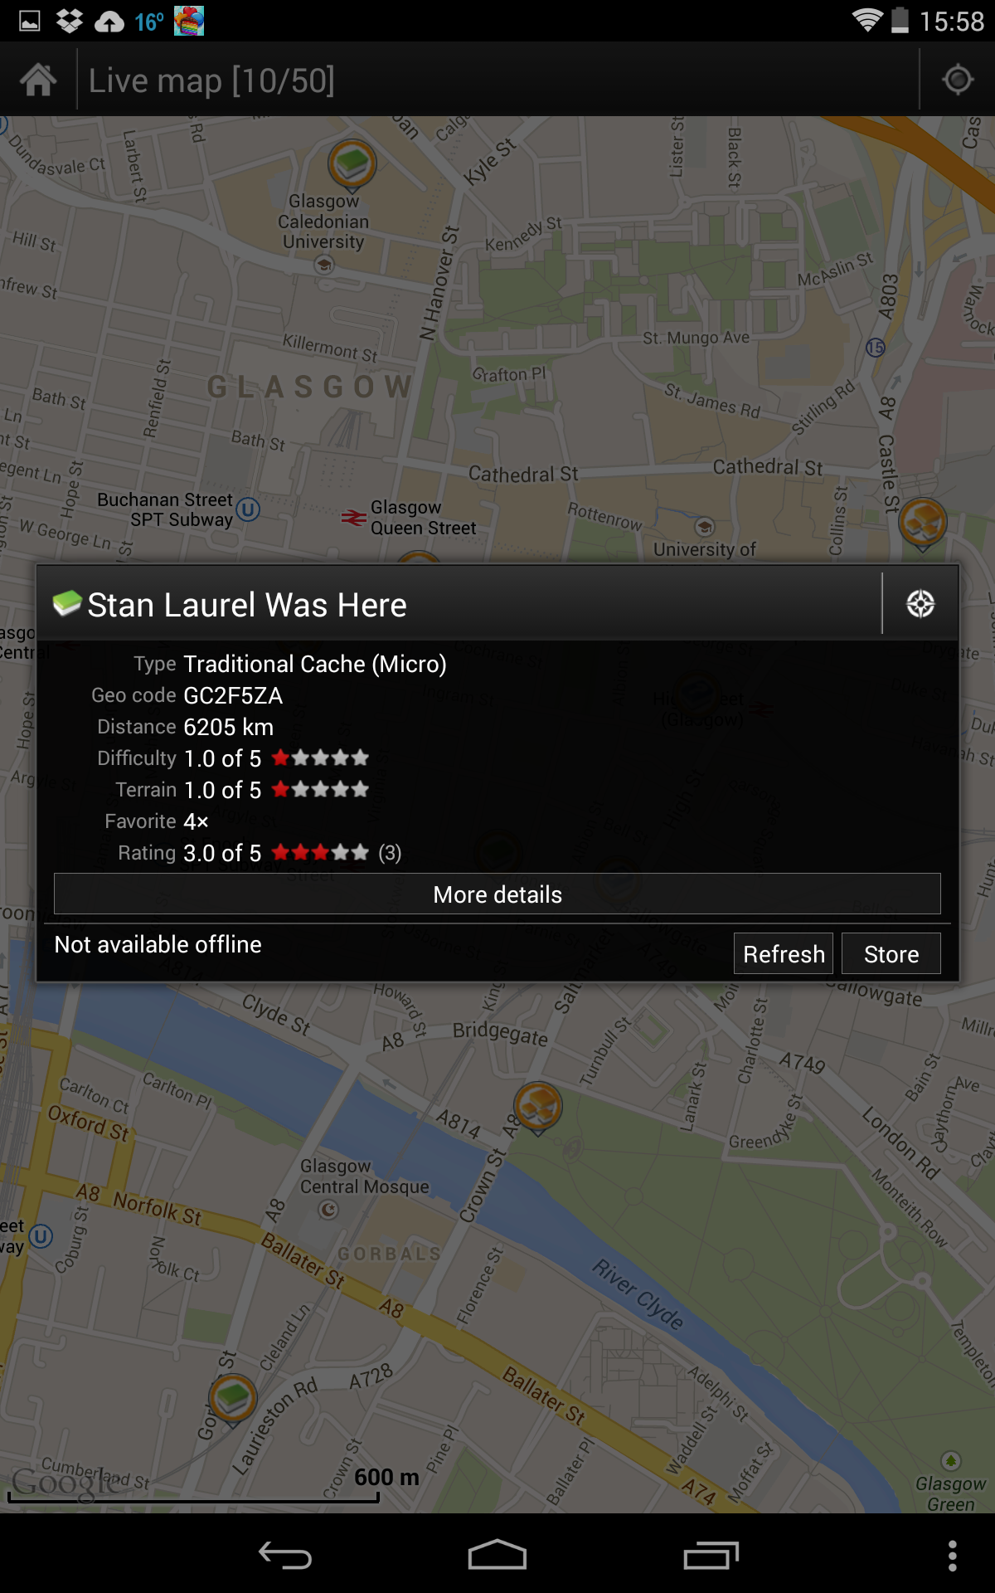Tap the Not available offline text
This screenshot has width=995, height=1593.
158,944
